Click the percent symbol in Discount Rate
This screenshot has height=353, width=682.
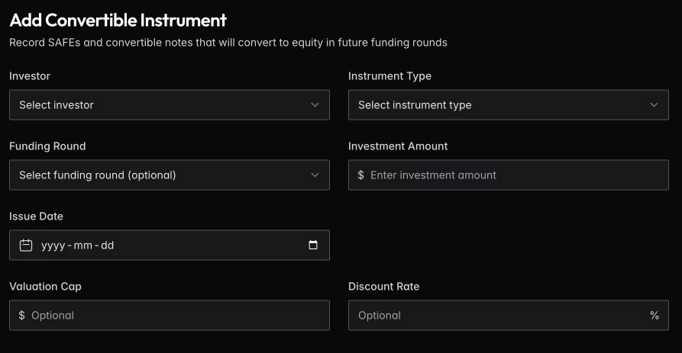click(655, 316)
